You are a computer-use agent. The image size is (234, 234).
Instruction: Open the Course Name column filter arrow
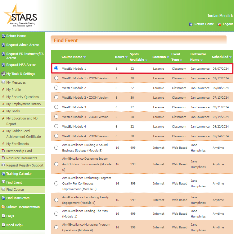84,57
